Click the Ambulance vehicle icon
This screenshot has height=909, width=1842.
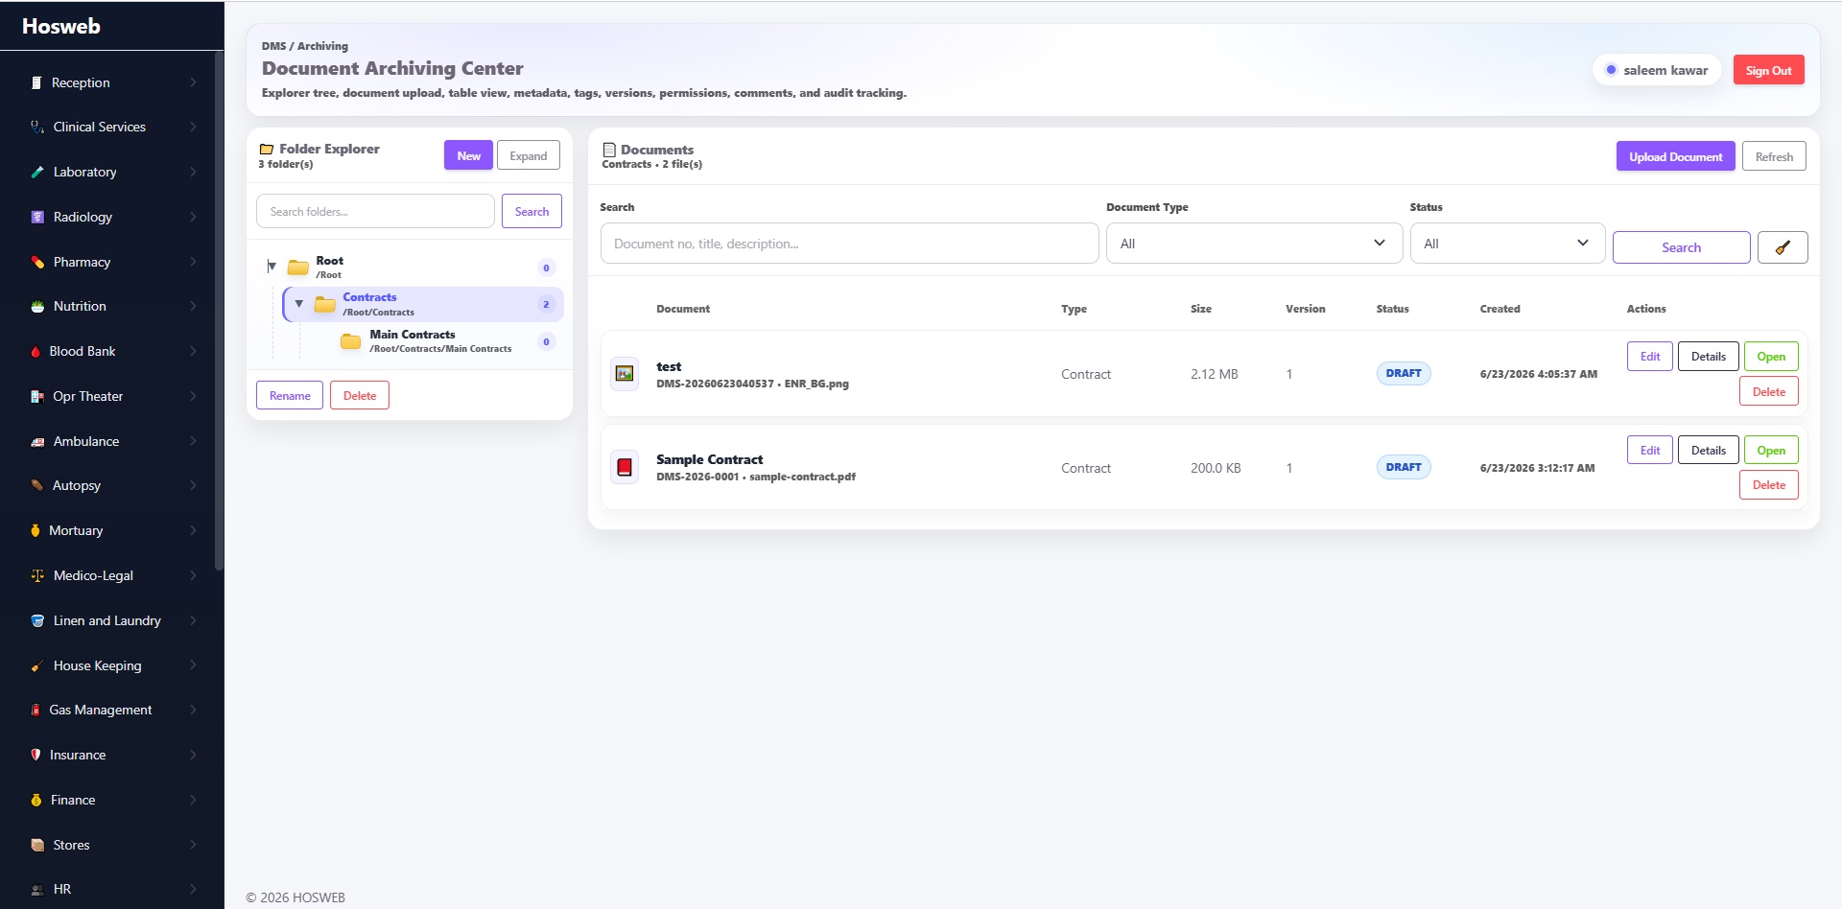pos(37,441)
